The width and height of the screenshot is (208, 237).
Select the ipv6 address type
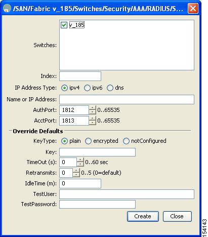point(87,88)
